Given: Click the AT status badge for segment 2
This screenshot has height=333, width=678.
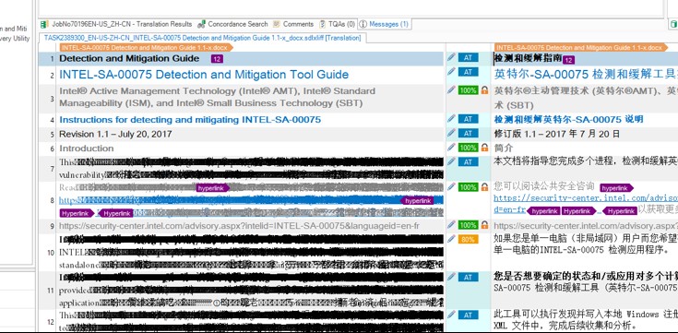Looking at the screenshot, I should [x=468, y=72].
